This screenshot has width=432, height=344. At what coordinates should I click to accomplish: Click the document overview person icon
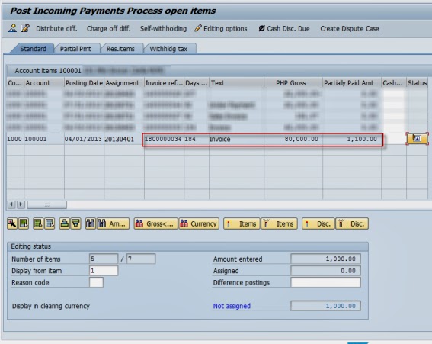[x=12, y=28]
